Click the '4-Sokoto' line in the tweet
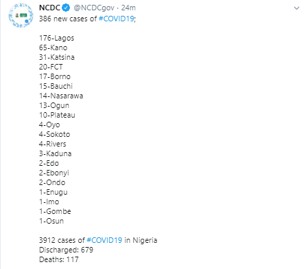308x269 pixels. pyautogui.click(x=54, y=134)
